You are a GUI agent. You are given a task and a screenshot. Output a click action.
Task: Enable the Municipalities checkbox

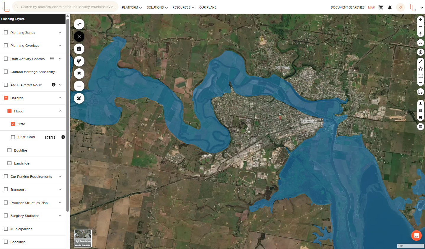[x=6, y=229]
